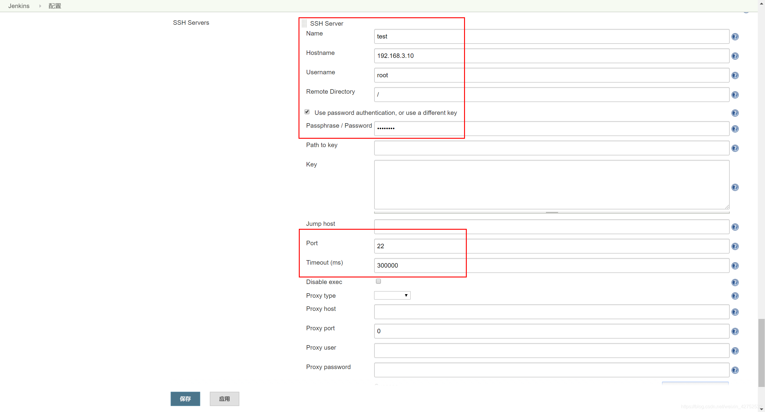This screenshot has width=765, height=412.
Task: Open help for Timeout (ms) field
Action: click(735, 266)
